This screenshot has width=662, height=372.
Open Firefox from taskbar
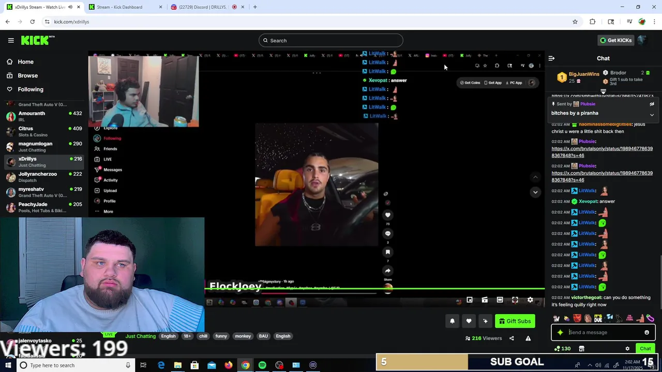click(x=228, y=365)
